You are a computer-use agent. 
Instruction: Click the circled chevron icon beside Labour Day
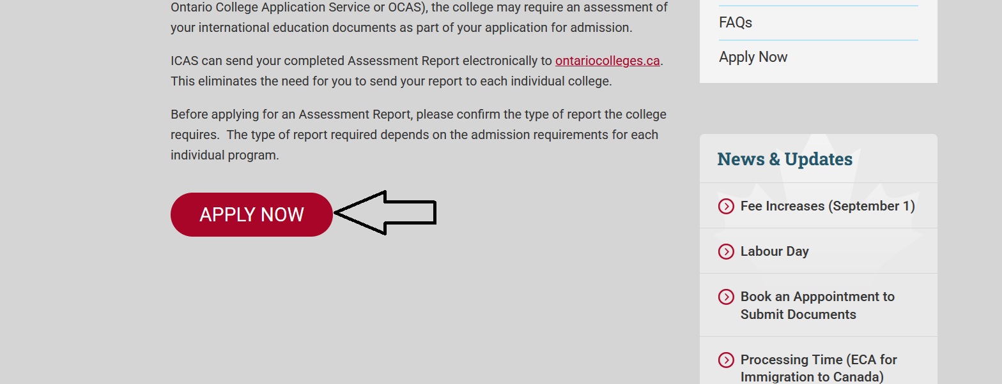(726, 251)
